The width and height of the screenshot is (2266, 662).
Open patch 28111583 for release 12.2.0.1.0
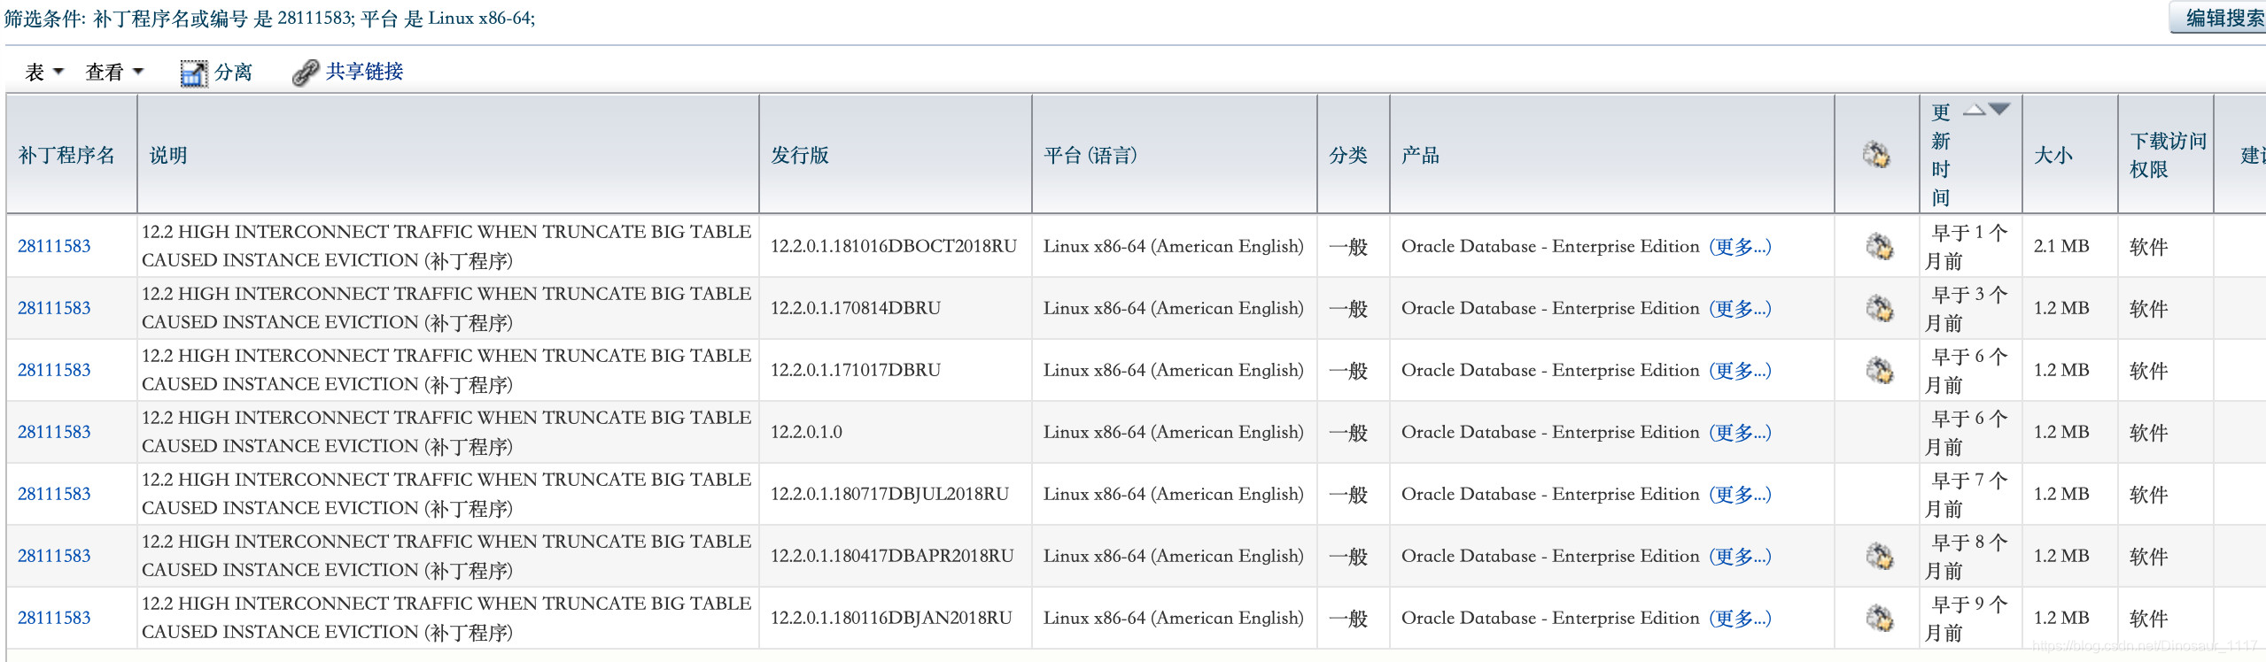pyautogui.click(x=54, y=432)
